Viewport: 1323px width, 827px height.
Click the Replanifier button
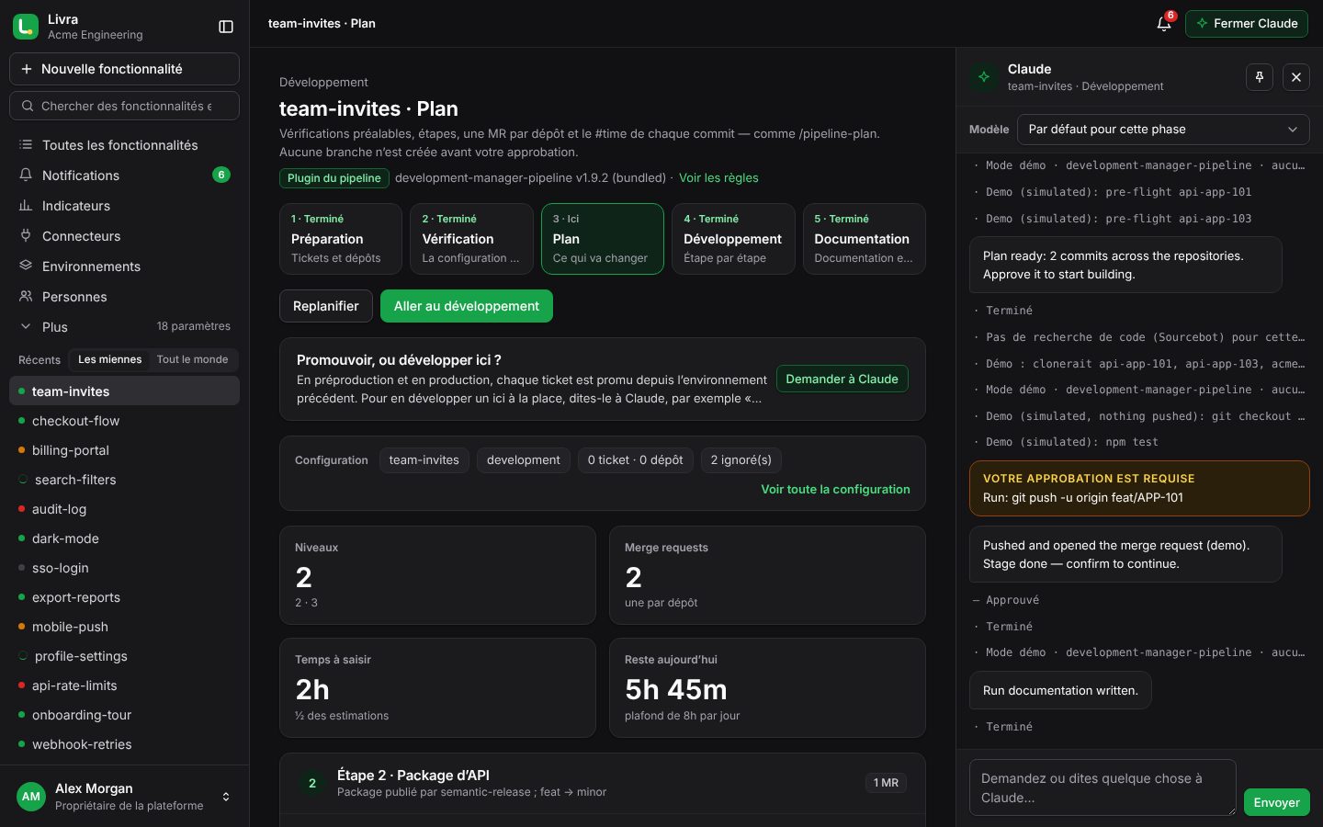tap(326, 306)
